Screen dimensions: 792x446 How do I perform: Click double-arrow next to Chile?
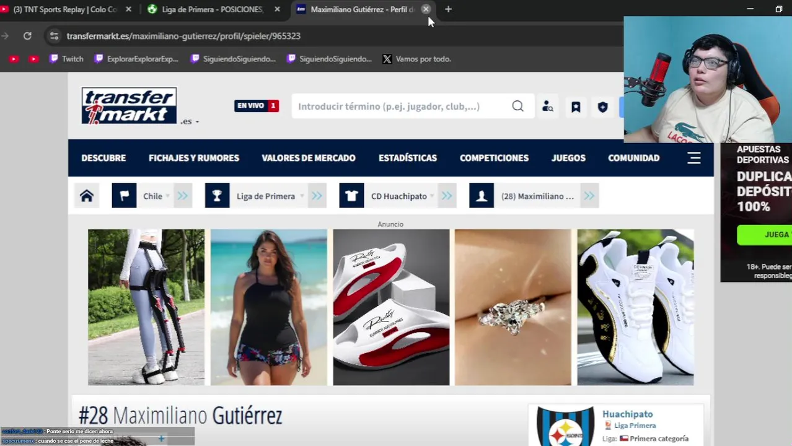(x=182, y=196)
